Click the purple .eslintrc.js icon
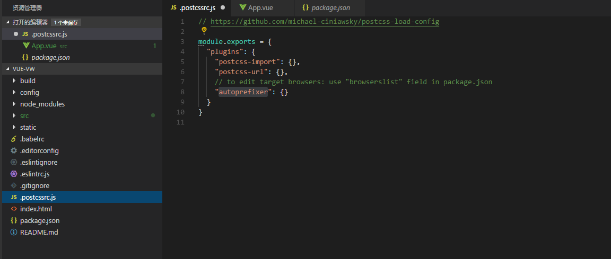The width and height of the screenshot is (611, 259). point(14,174)
